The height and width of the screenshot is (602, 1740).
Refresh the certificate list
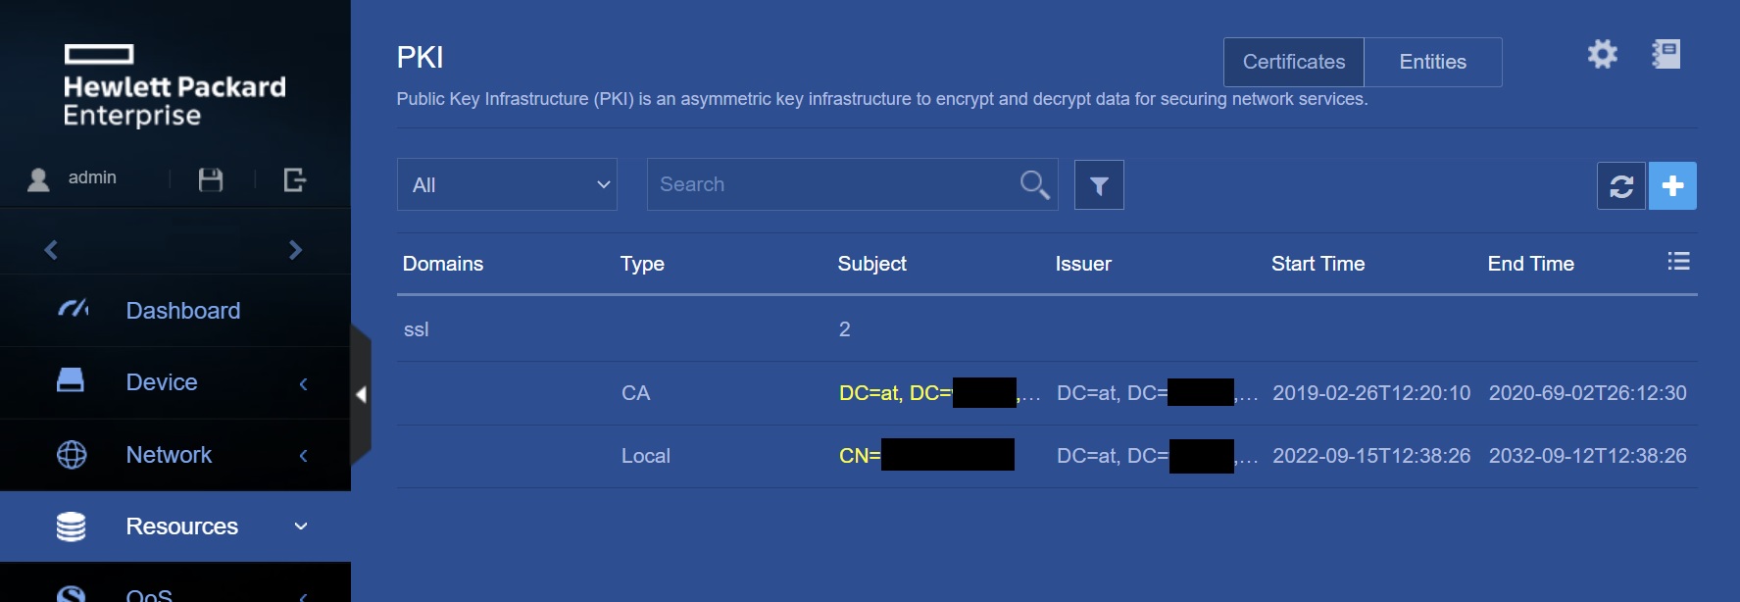point(1621,185)
